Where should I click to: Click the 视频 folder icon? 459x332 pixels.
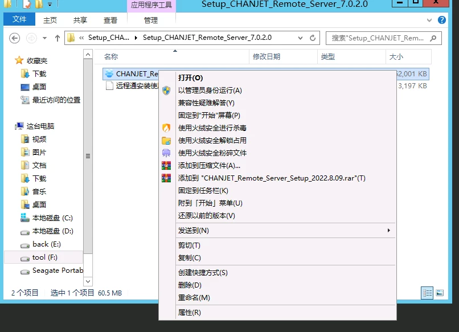25,139
